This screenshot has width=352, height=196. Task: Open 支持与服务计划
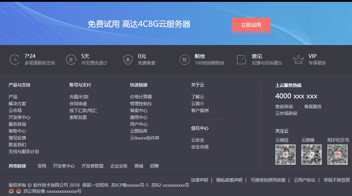click(24, 151)
